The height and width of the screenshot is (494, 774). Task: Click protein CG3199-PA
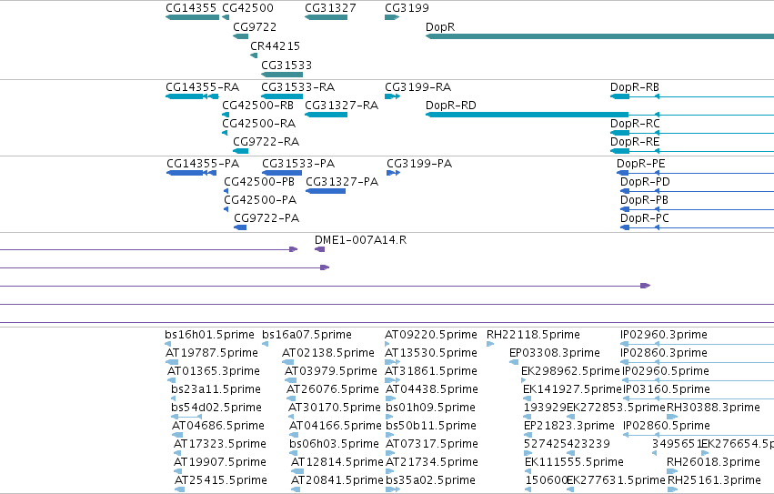click(x=394, y=173)
